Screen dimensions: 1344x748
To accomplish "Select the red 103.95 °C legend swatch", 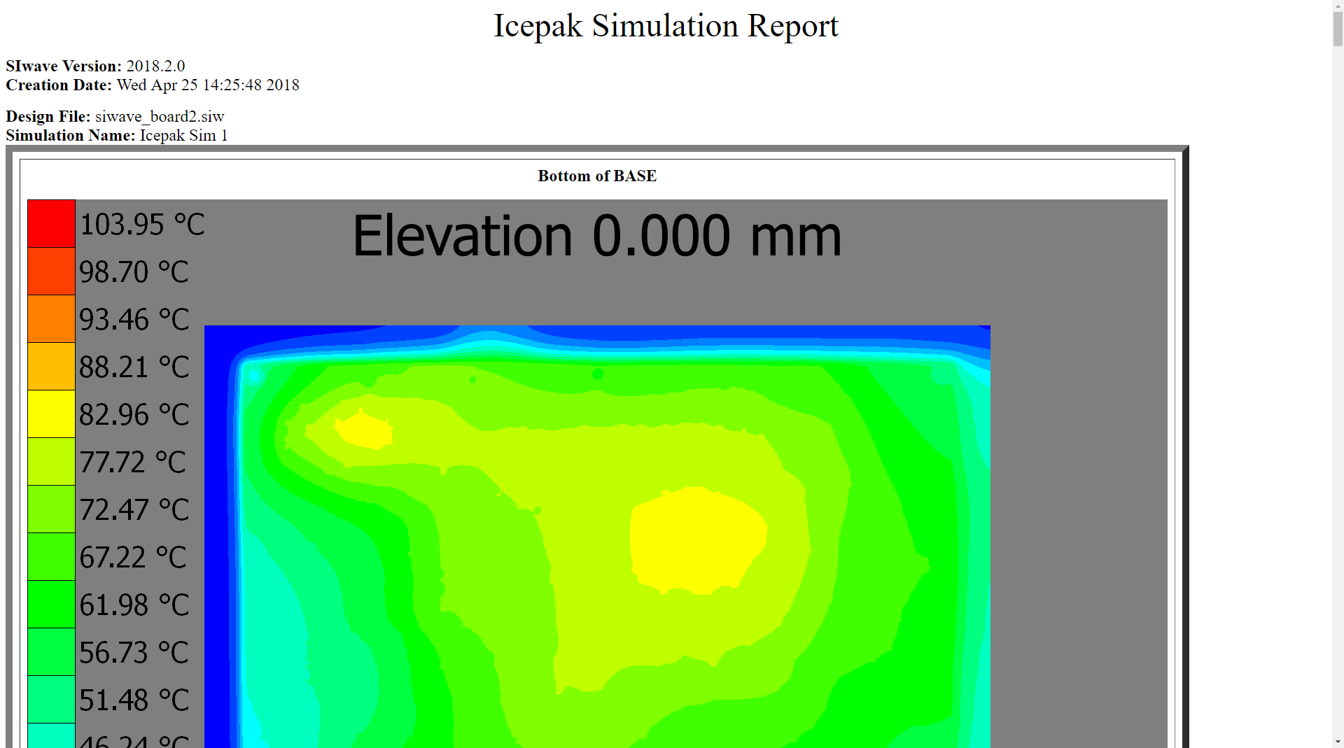I will tap(50, 224).
